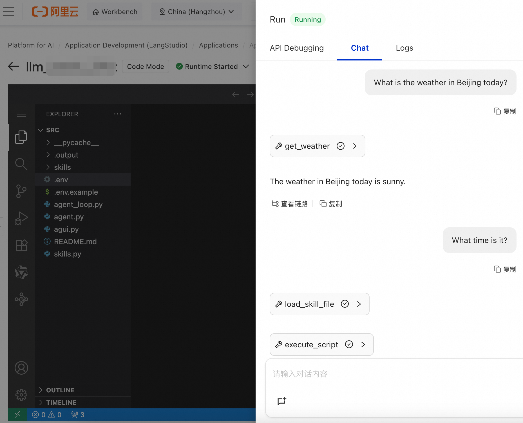Viewport: 523px width, 423px height.
Task: Open README.md in the explorer
Action: 83,242
